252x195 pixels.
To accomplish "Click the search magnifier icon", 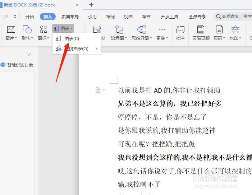I will tap(219, 17).
